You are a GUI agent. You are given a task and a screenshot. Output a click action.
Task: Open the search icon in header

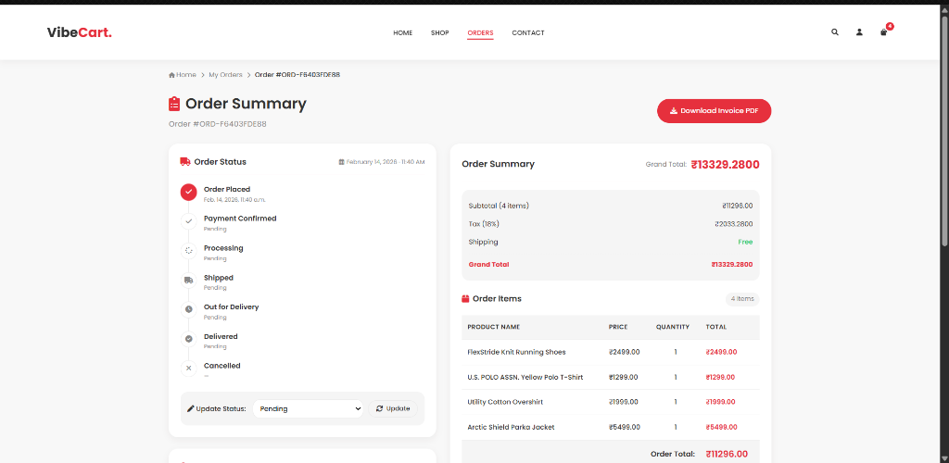coord(835,32)
